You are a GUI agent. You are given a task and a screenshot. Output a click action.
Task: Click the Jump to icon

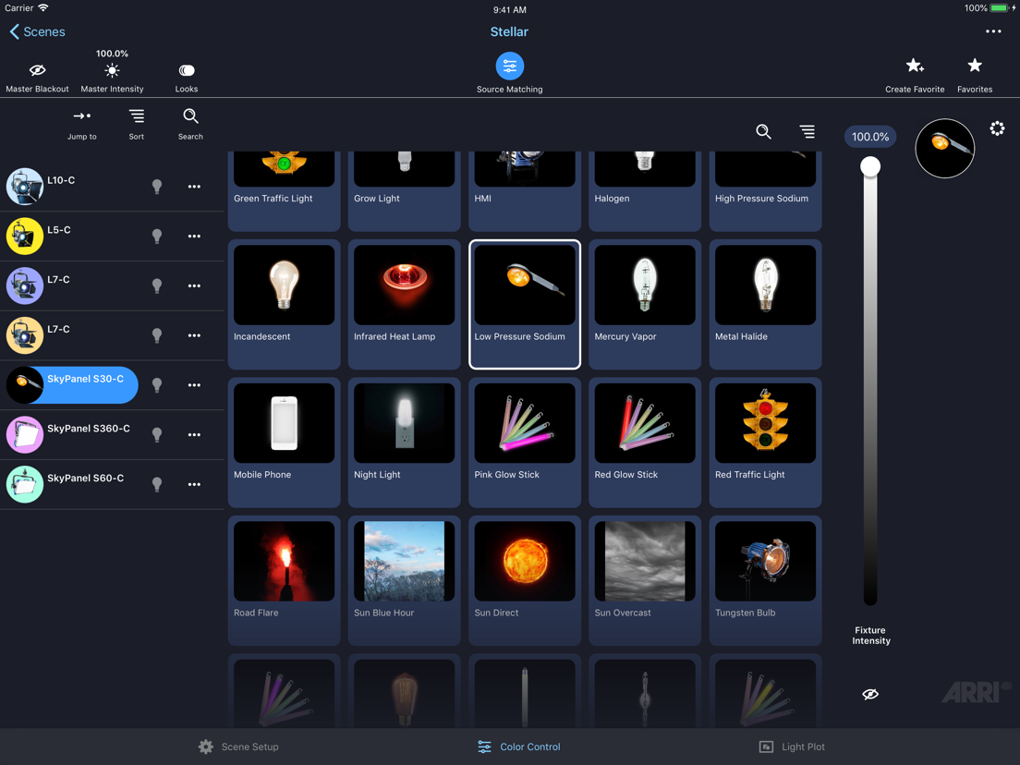pos(82,115)
